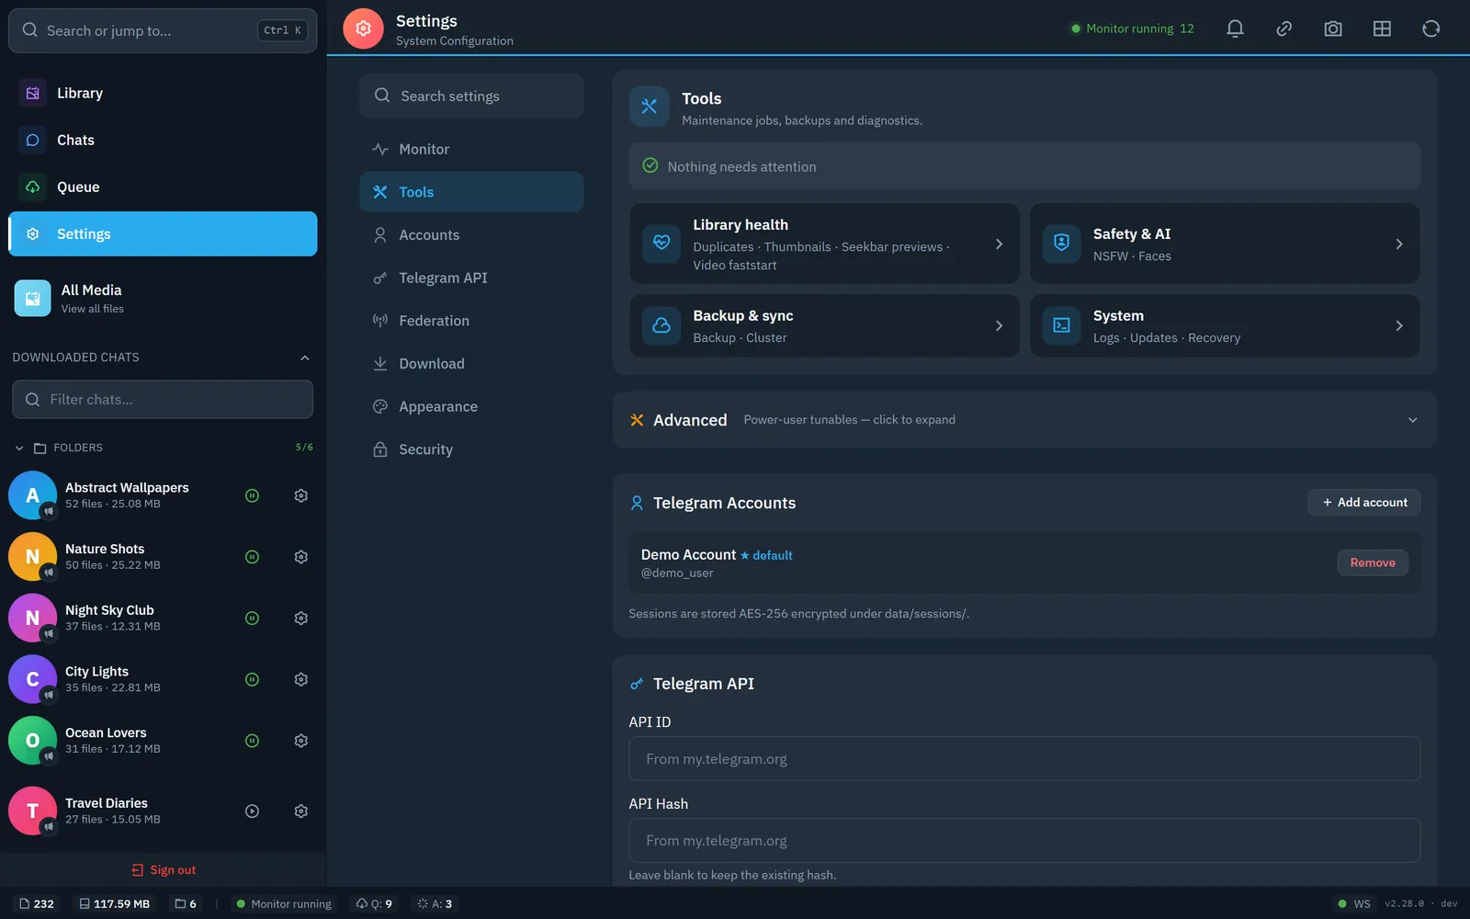Start monitoring for Travel Diaries

click(x=252, y=811)
